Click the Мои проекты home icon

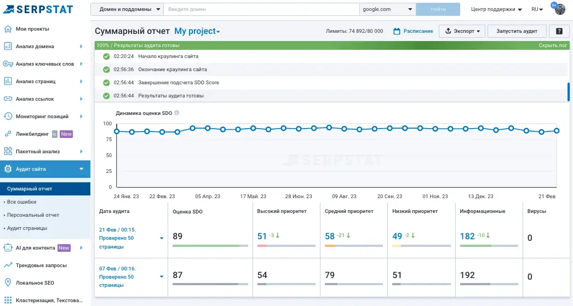(x=8, y=29)
